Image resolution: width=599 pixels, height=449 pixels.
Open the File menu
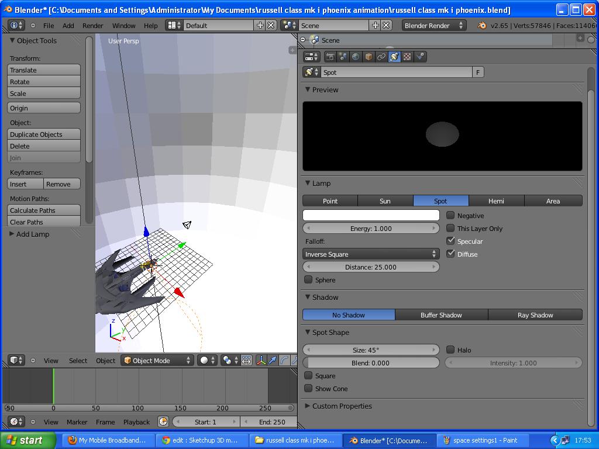(49, 26)
